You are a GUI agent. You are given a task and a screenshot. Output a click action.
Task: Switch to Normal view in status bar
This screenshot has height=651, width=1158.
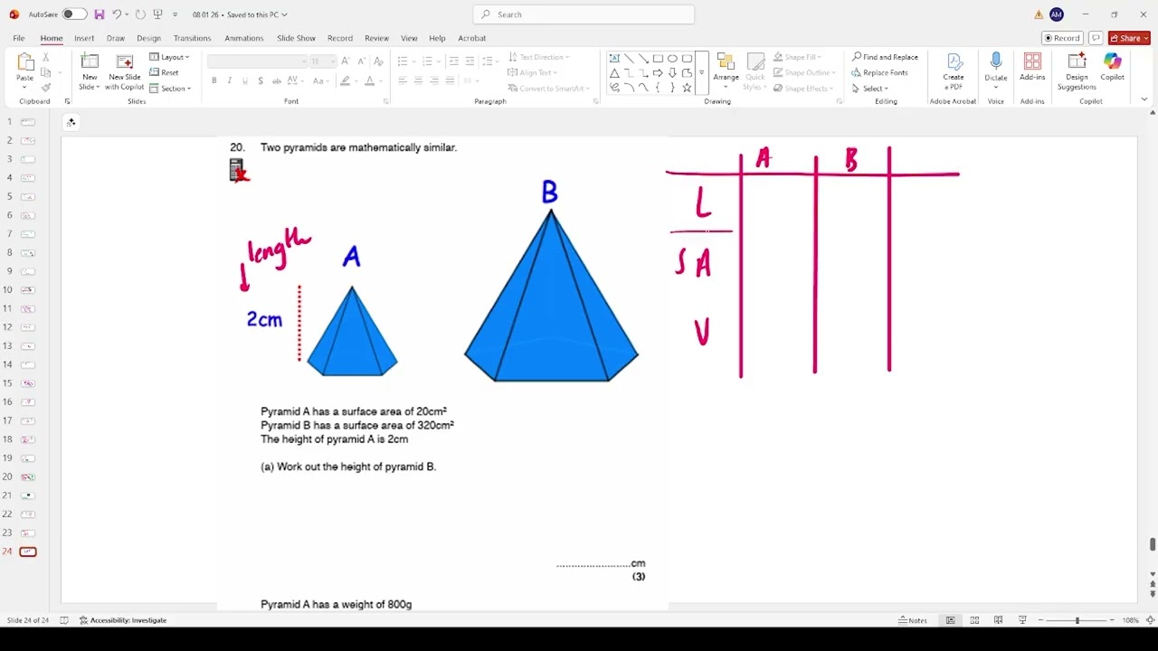[951, 620]
